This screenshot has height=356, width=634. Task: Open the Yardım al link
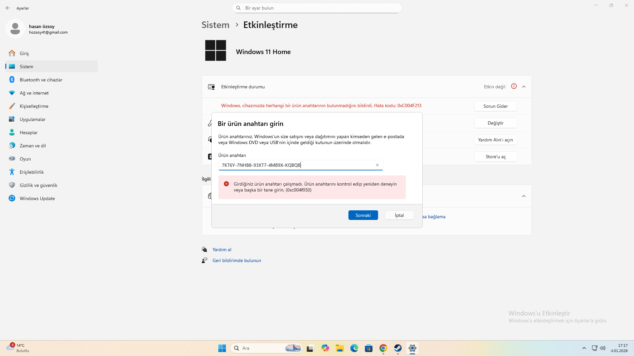tap(222, 250)
